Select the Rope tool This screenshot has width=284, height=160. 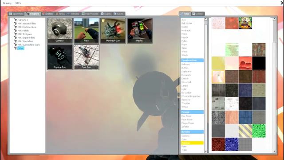[184, 44]
